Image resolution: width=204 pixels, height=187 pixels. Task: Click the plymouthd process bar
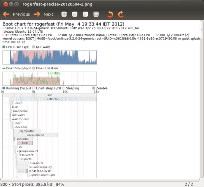pos(27,131)
